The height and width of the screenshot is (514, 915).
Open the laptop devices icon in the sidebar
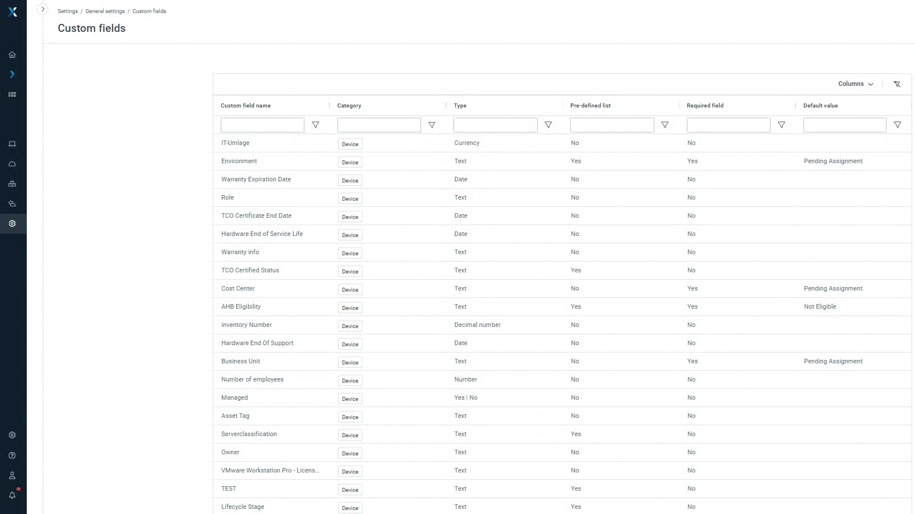click(12, 144)
